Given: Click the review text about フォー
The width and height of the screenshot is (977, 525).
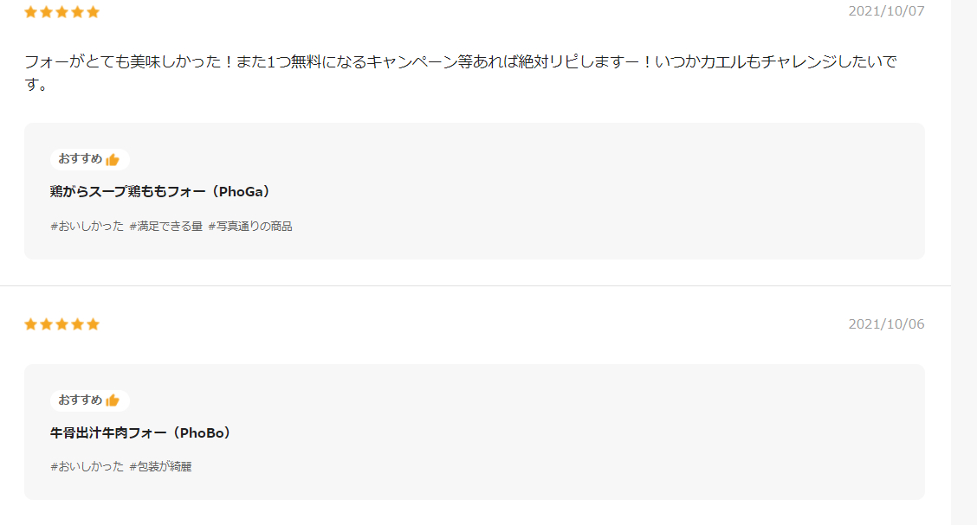Looking at the screenshot, I should (461, 73).
